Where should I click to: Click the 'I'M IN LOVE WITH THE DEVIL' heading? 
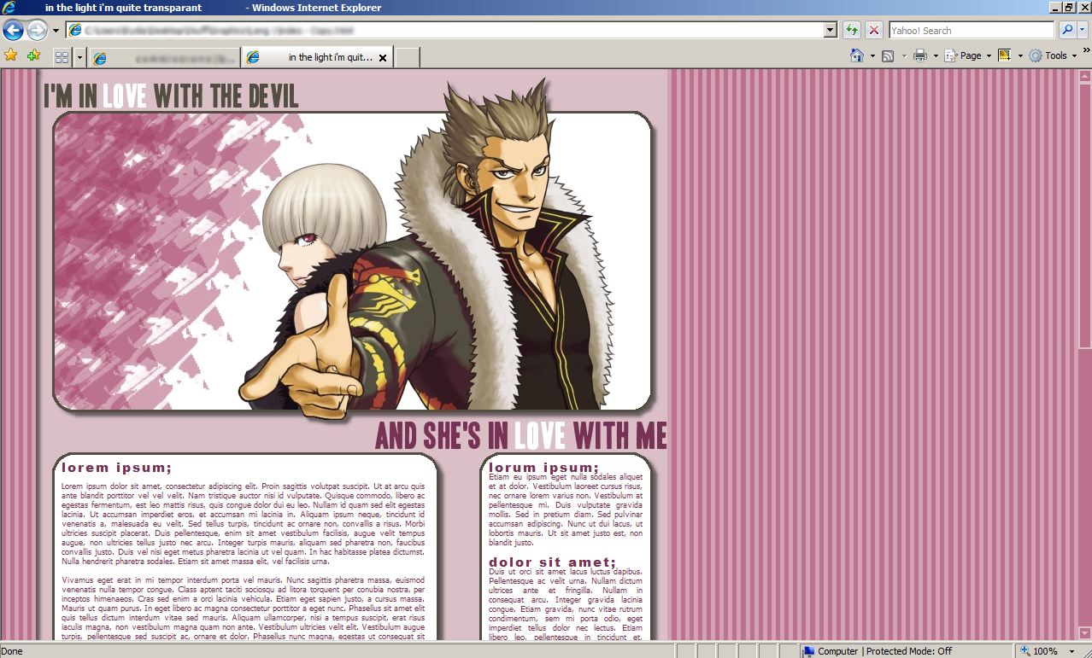pyautogui.click(x=171, y=96)
